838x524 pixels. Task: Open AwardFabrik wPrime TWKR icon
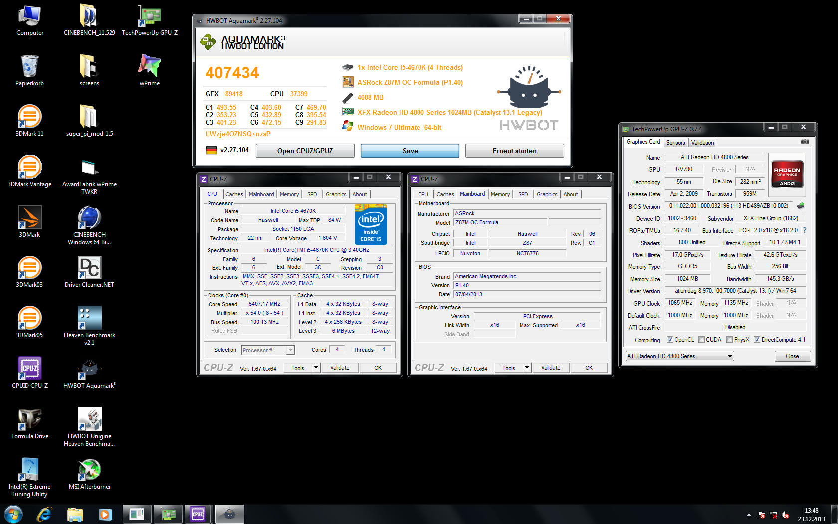89,175
